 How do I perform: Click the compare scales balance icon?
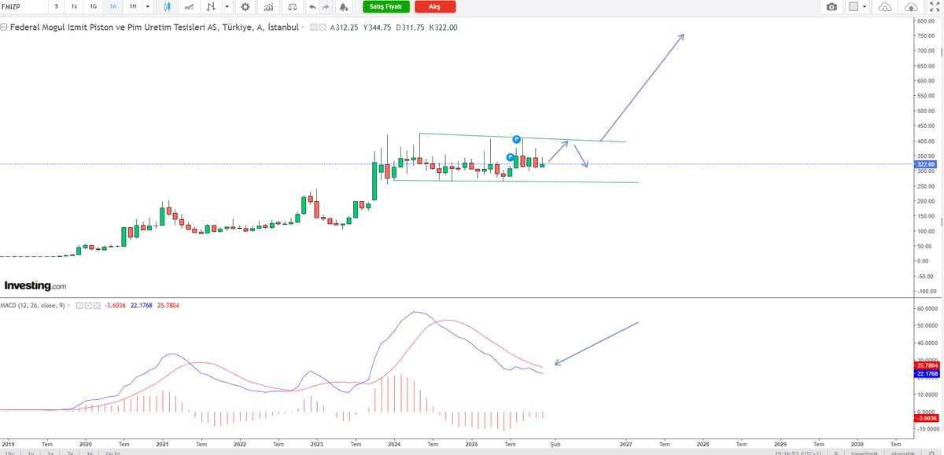point(293,6)
